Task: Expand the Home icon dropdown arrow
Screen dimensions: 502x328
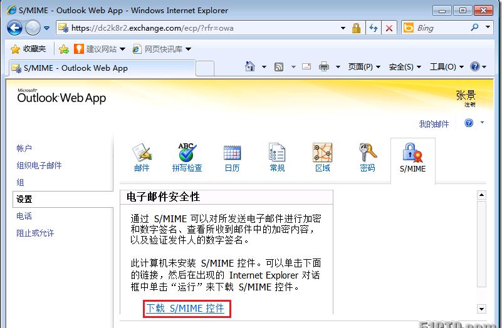Action: [264, 67]
